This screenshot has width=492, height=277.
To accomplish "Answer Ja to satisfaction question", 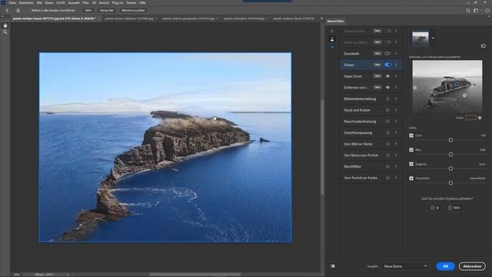I will 435,208.
